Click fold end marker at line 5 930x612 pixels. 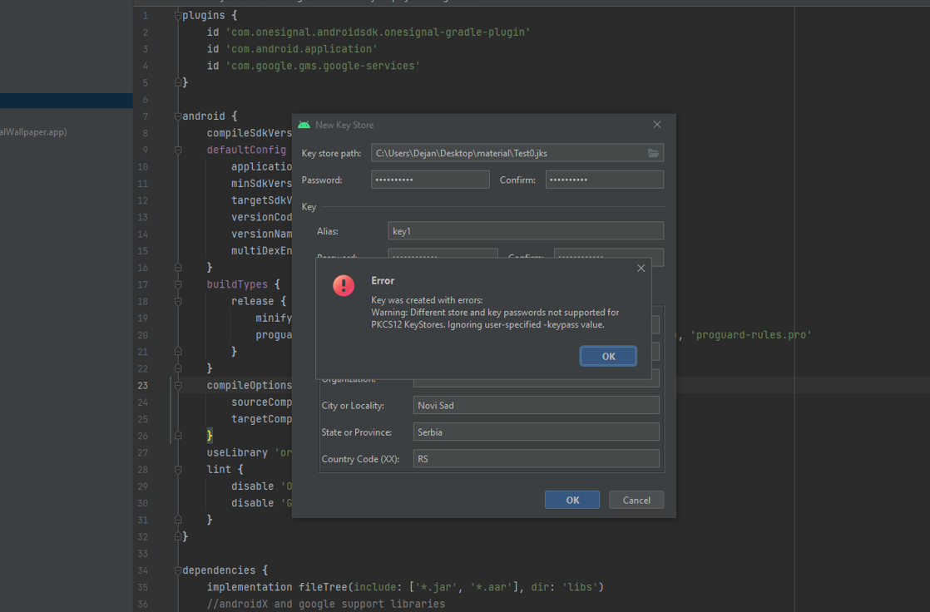click(x=178, y=82)
